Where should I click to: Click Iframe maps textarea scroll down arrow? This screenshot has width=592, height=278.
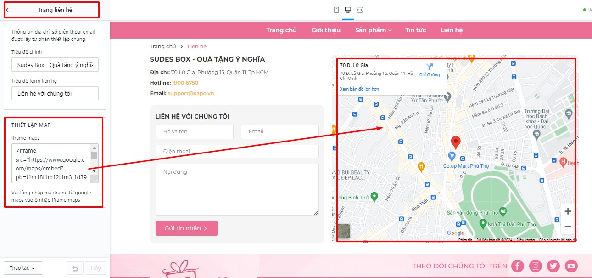coord(94,170)
